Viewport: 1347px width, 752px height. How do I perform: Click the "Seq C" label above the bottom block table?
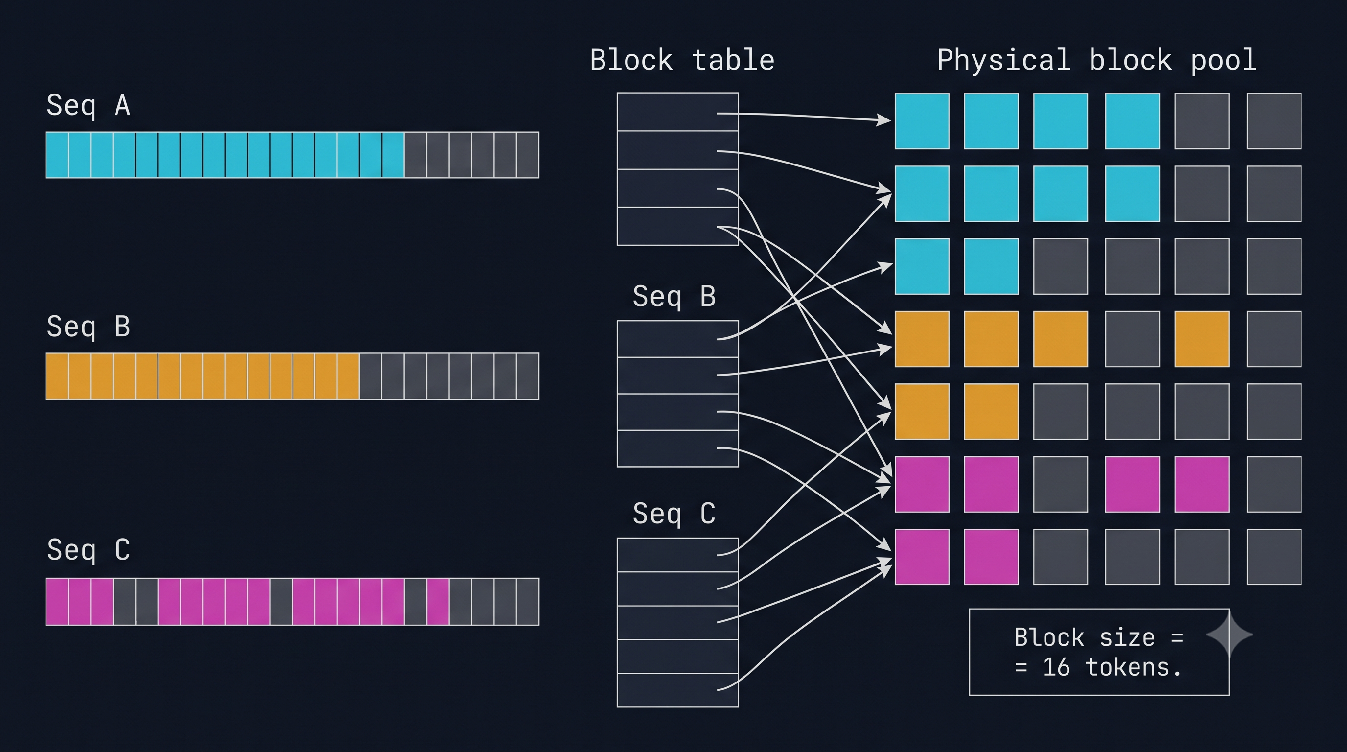pos(674,514)
